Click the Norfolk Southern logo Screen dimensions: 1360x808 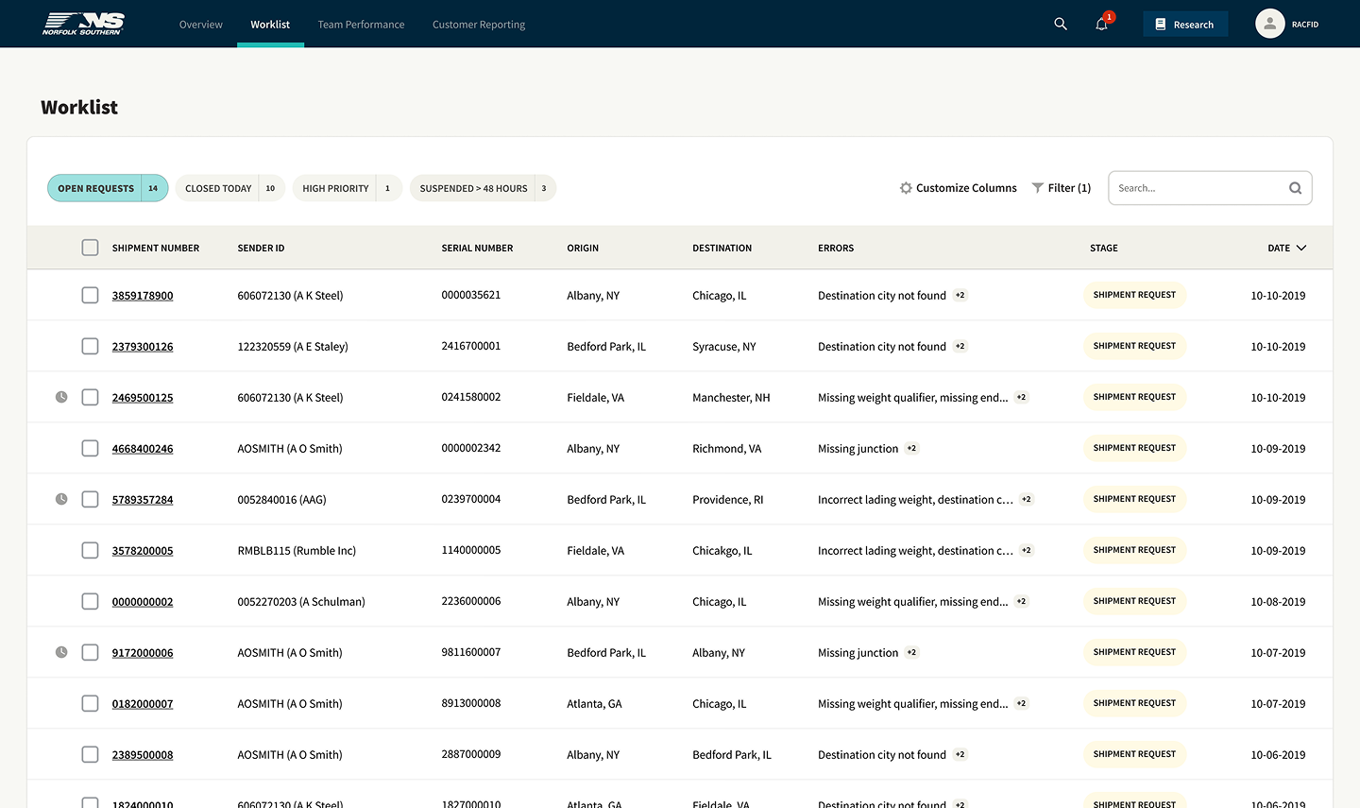[83, 24]
